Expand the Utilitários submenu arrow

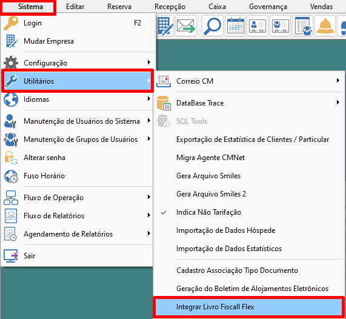(149, 81)
